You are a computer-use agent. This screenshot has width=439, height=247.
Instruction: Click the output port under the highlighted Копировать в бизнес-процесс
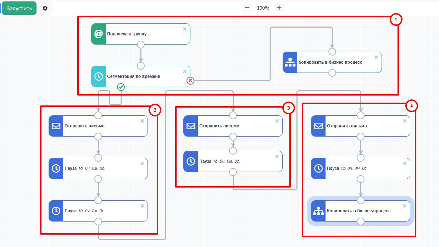pyautogui.click(x=361, y=222)
